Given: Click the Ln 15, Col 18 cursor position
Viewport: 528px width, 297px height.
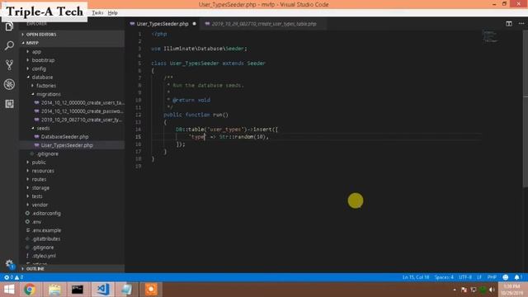Looking at the screenshot, I should [x=416, y=277].
